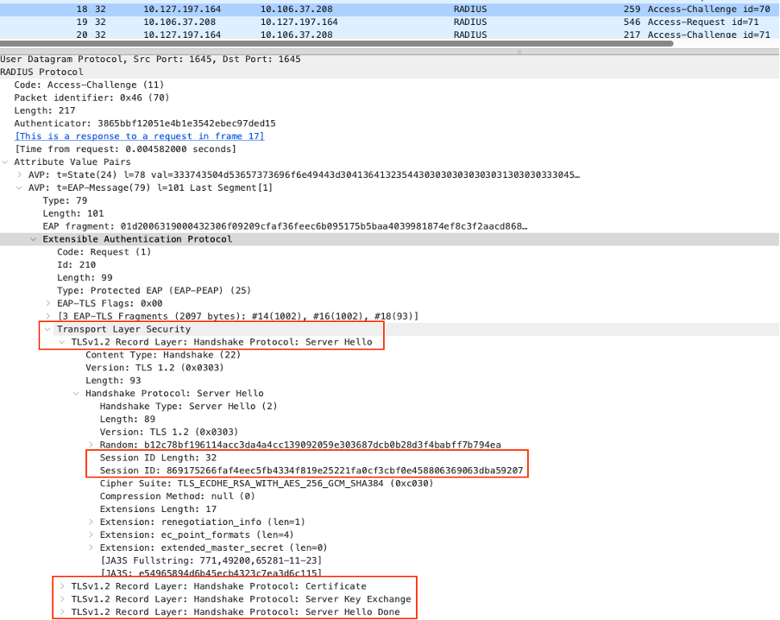Select the Session ID hex value line

point(311,470)
